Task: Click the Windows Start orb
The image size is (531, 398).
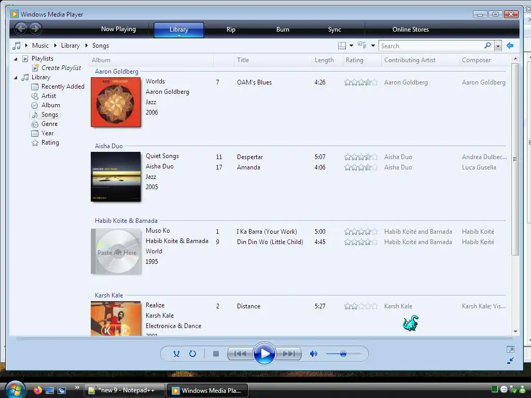Action: click(x=15, y=390)
